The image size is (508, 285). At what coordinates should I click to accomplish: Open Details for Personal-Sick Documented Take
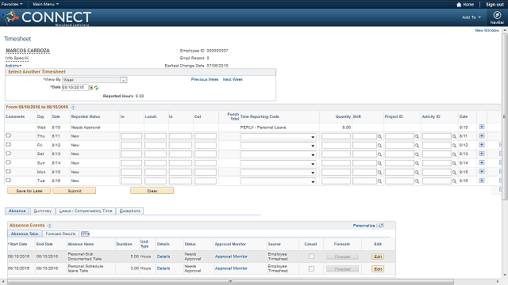[x=164, y=256]
